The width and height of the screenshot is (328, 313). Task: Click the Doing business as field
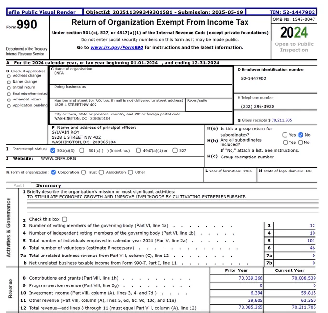point(141,91)
